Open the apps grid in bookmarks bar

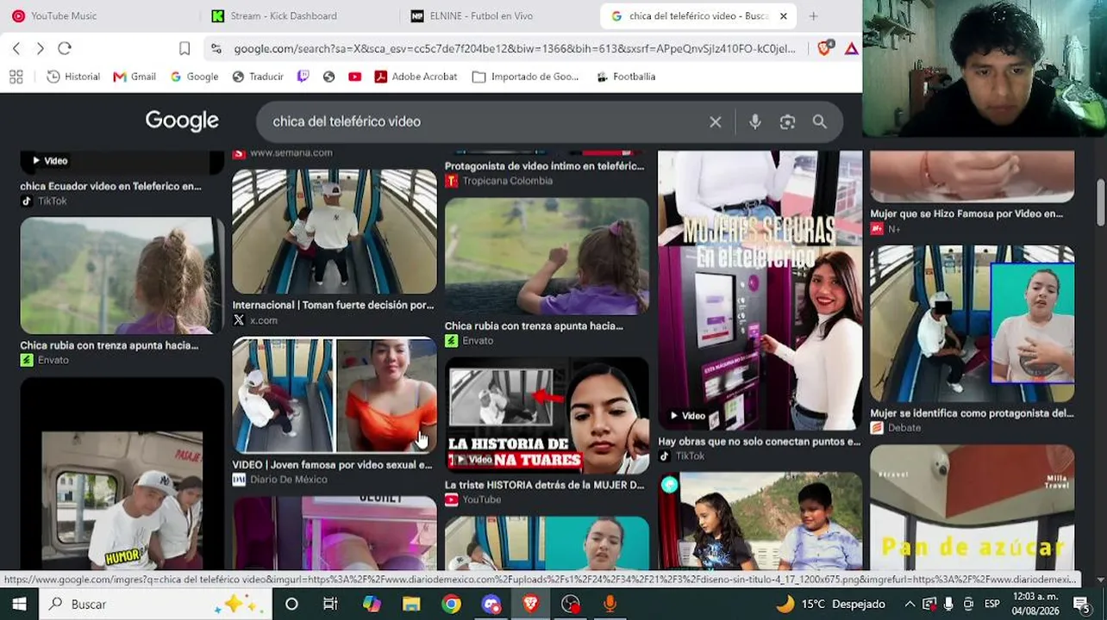(16, 77)
